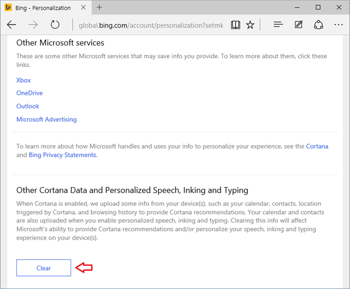Click the Share icon in toolbar
This screenshot has height=289, width=350.
[x=318, y=25]
